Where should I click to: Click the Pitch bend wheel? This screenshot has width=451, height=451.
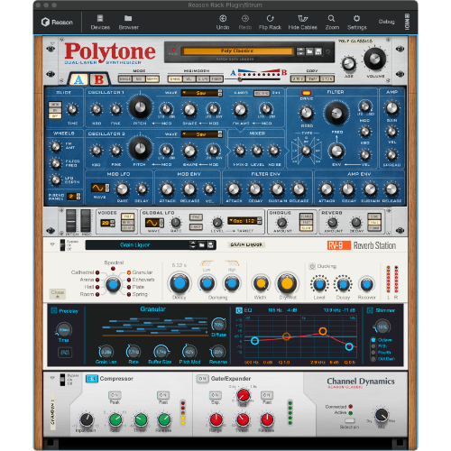click(x=71, y=221)
